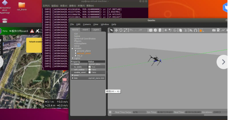Select the rotate mode tool
Viewport: 228px width, 120px height.
121,30
